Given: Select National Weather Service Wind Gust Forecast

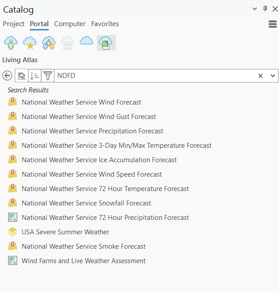Looking at the screenshot, I should click(89, 117).
